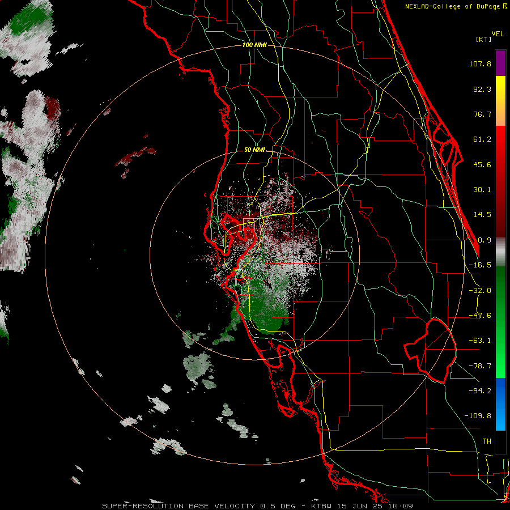Click the 14.5 scale label
The width and height of the screenshot is (510, 510).
482,215
